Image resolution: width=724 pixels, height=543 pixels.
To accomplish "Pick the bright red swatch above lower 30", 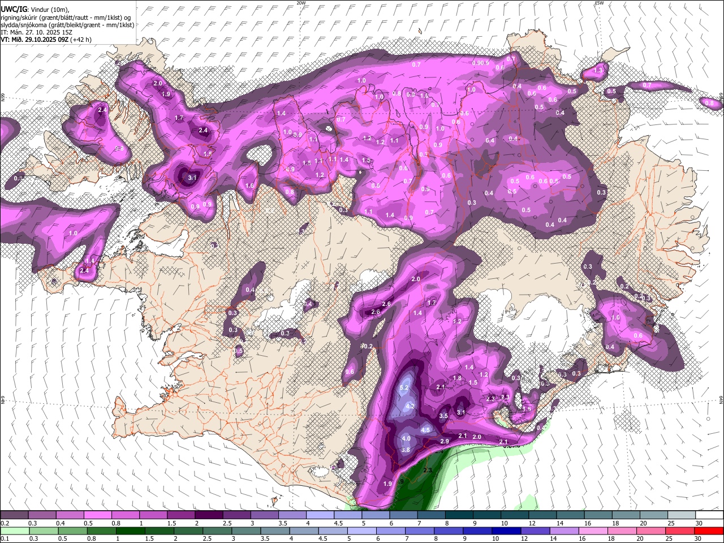I will (x=709, y=531).
